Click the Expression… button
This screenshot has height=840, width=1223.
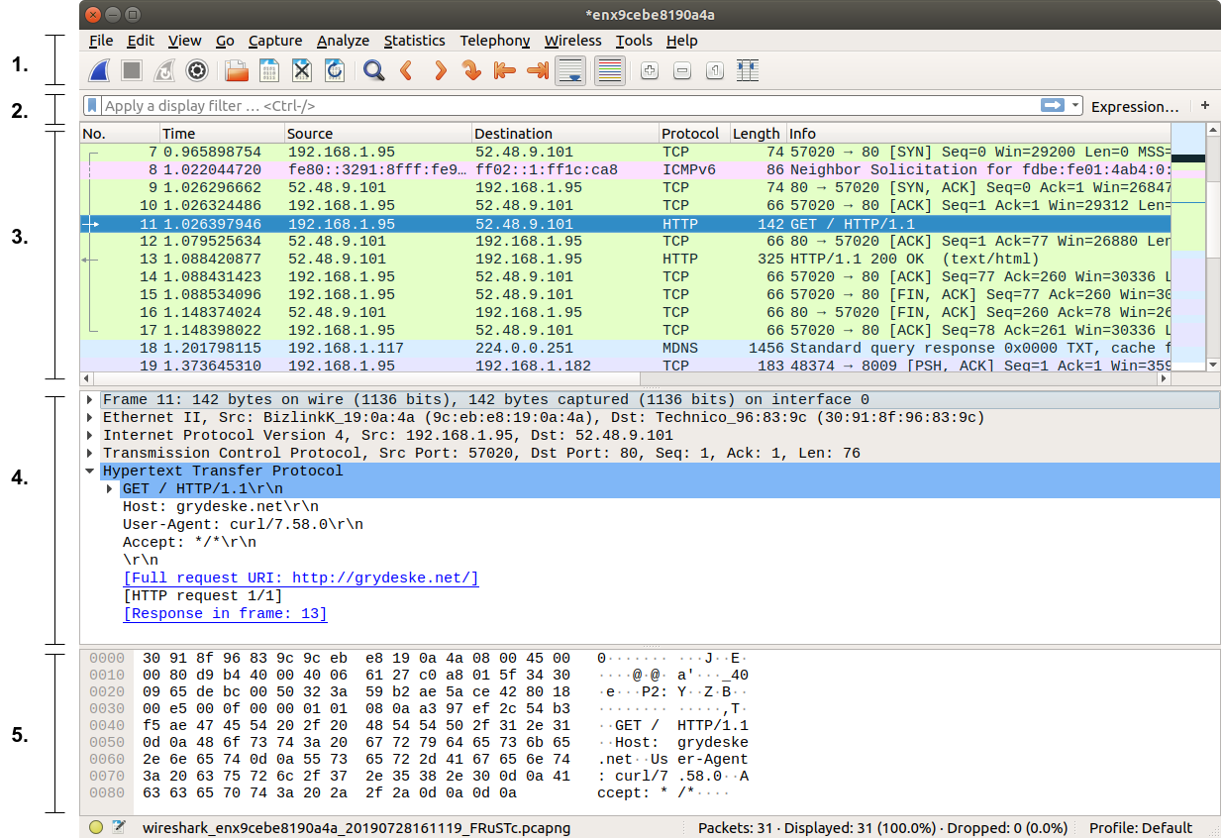coord(1134,106)
